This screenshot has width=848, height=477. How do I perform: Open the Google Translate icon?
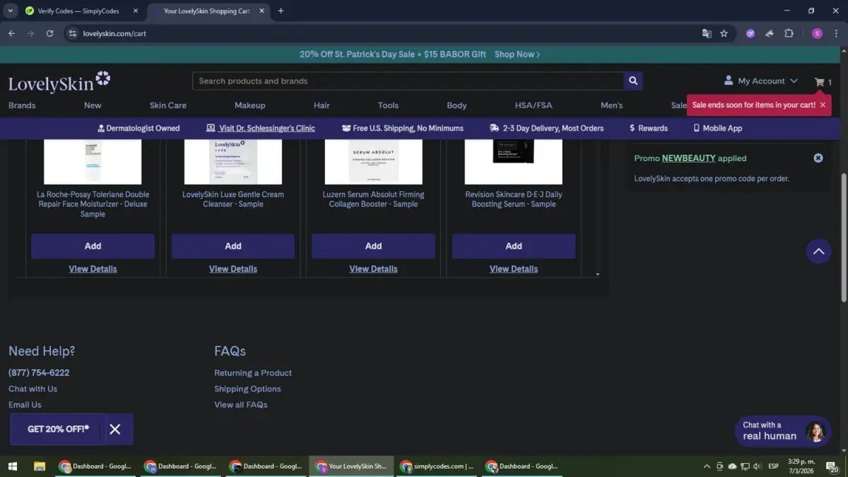click(707, 33)
